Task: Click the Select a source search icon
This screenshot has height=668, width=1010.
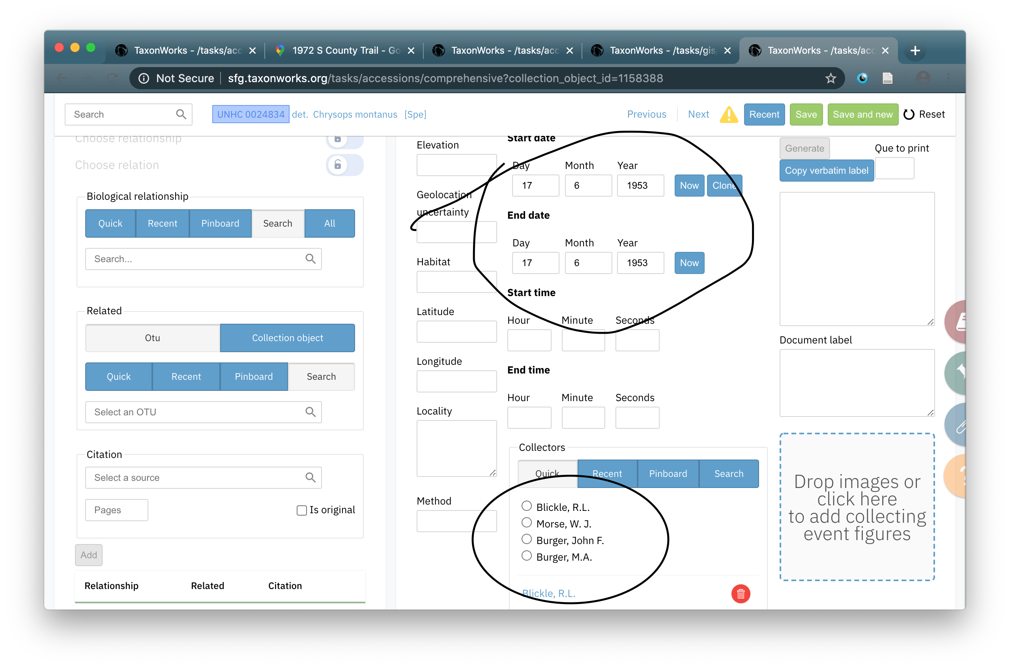Action: click(x=310, y=478)
